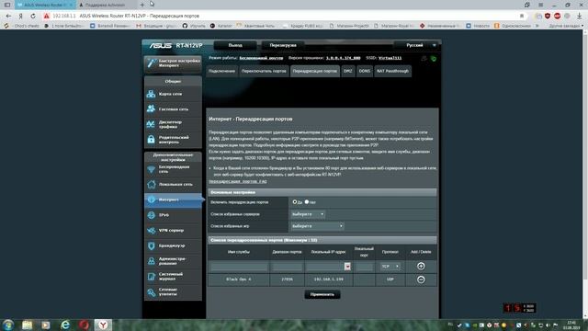Open browser downloads arrow icon
Screen dimensions: 588x331
580,17
